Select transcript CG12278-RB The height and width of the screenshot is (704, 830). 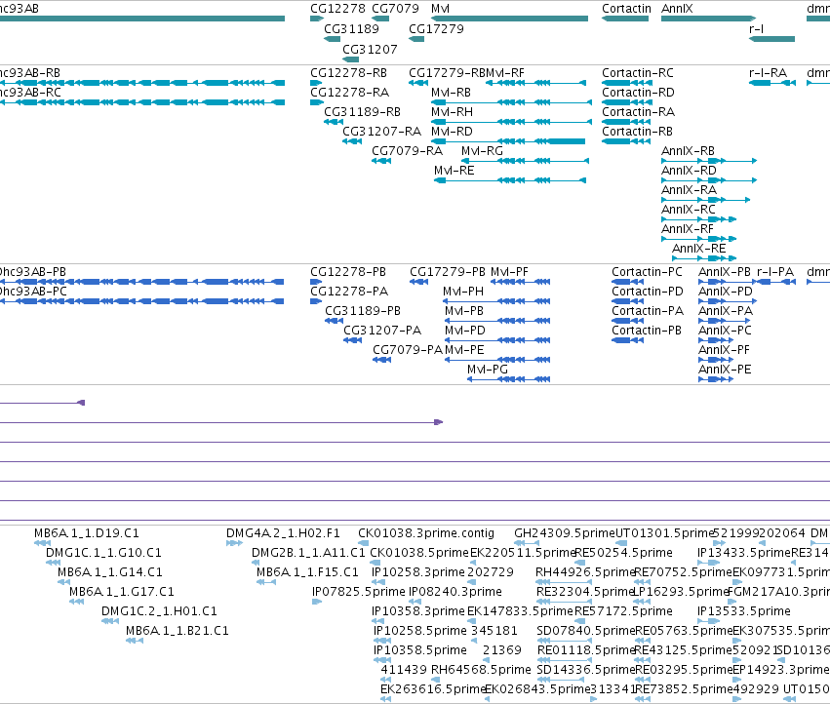tap(317, 83)
